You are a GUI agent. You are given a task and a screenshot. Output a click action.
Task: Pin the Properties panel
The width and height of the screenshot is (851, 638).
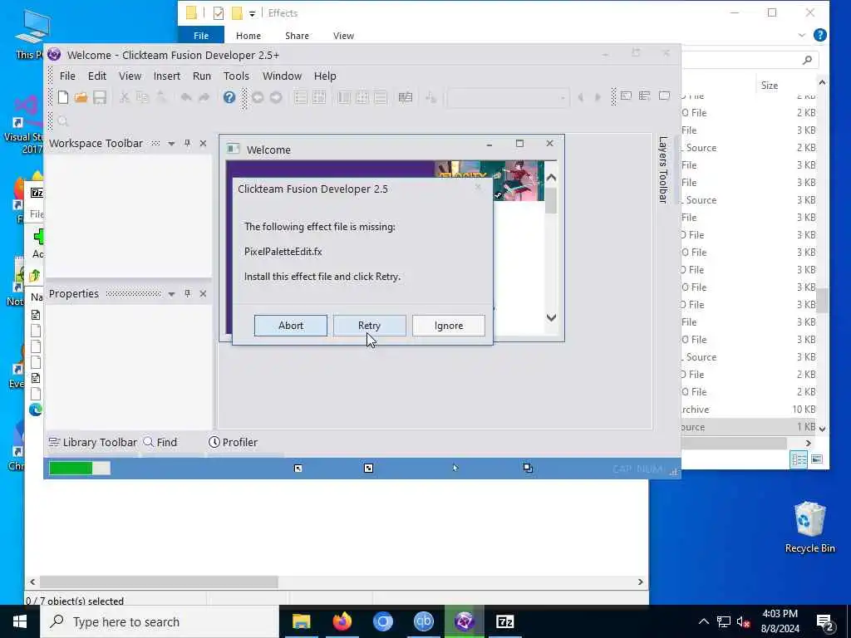(x=187, y=293)
